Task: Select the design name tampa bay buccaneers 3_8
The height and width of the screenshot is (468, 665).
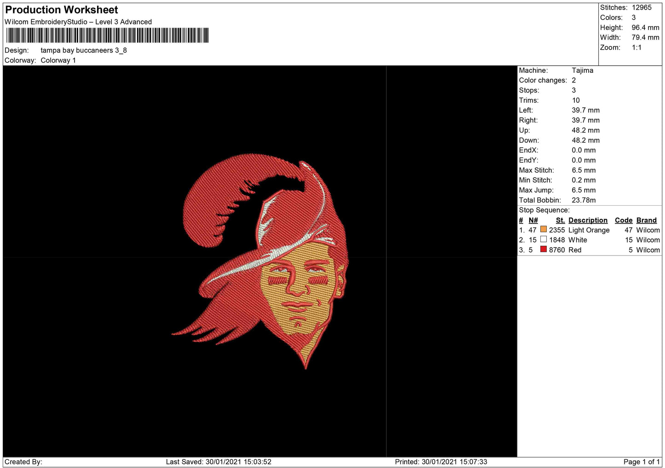Action: (x=84, y=50)
